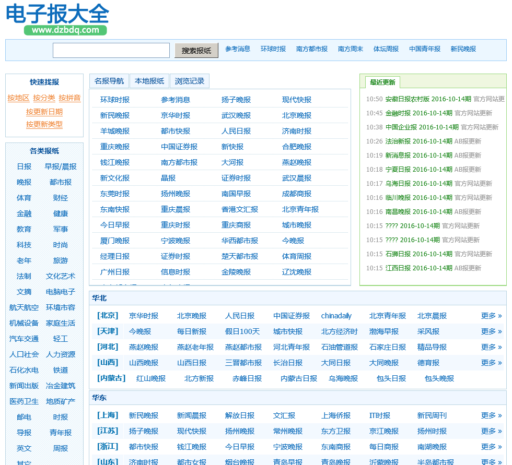Show 更多 newspapers for 北京
The width and height of the screenshot is (512, 465).
[492, 316]
